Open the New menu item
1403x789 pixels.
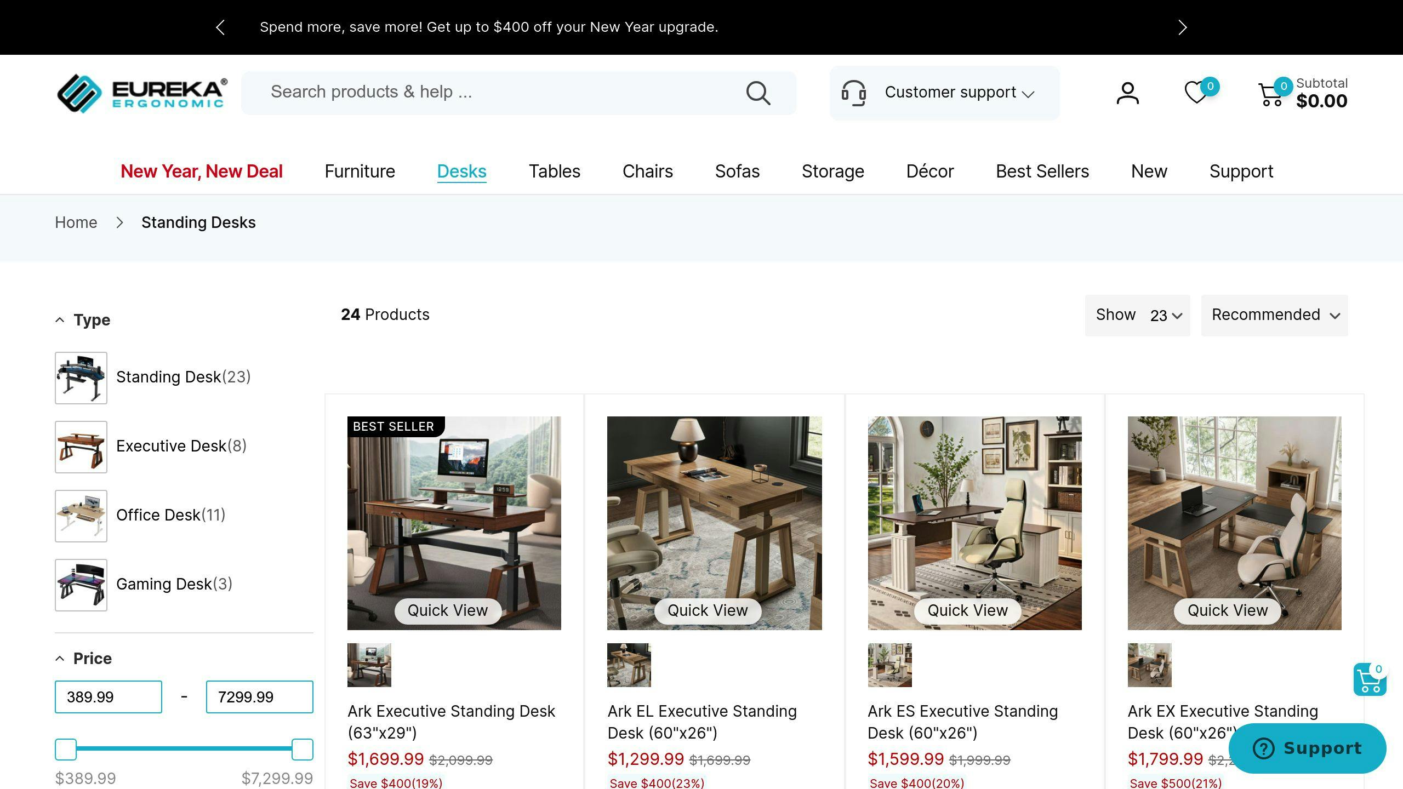point(1149,171)
